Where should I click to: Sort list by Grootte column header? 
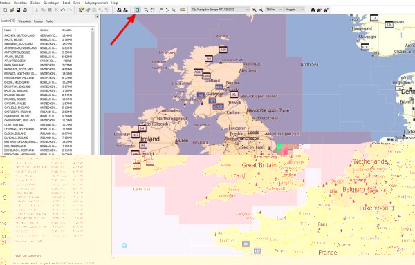67,30
